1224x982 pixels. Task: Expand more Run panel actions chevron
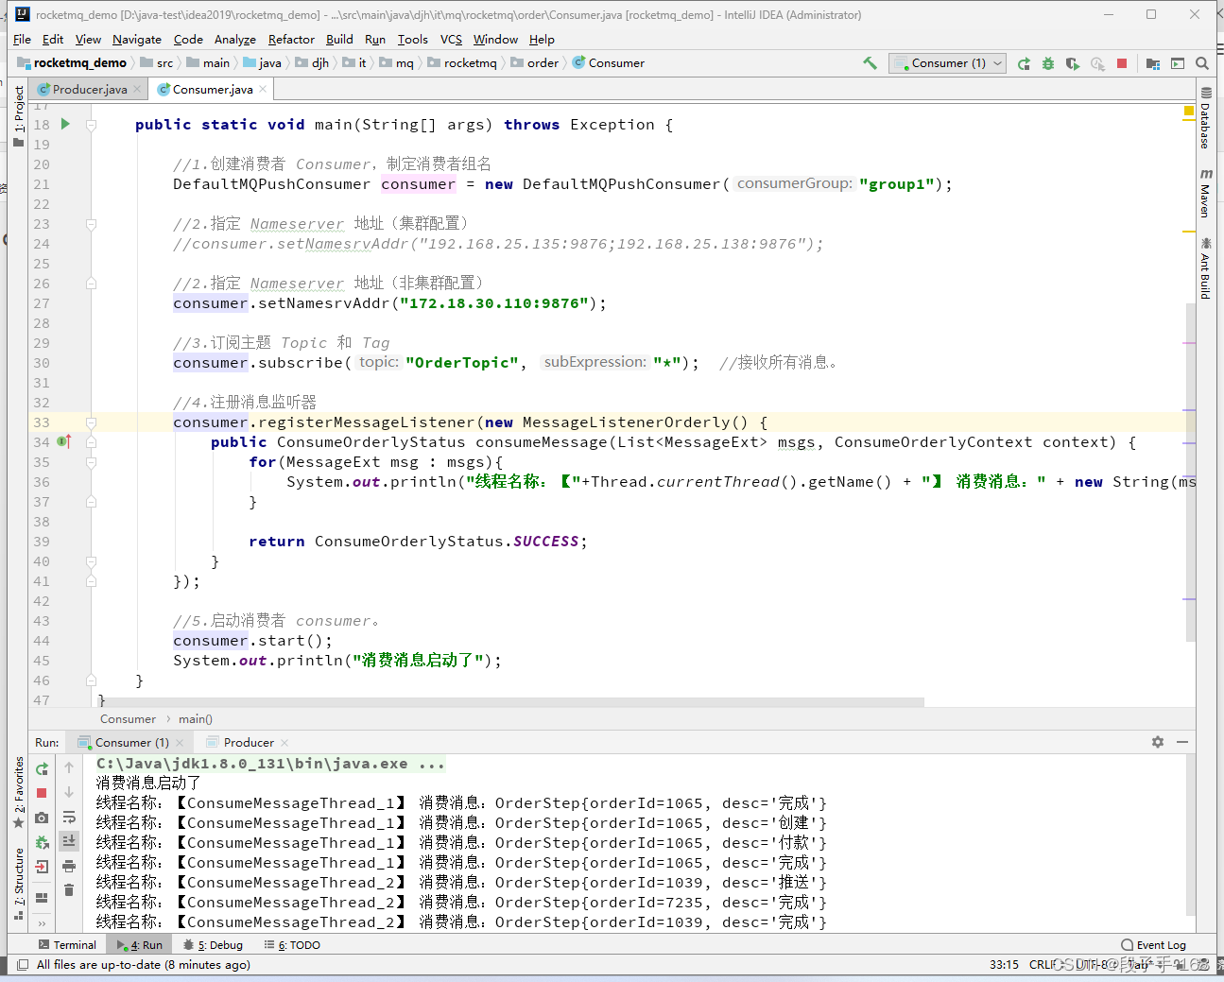pyautogui.click(x=42, y=923)
